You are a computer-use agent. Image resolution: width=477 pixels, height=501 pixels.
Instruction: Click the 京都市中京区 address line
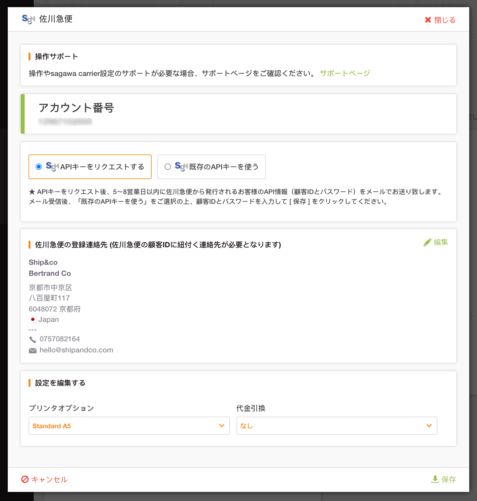point(51,287)
